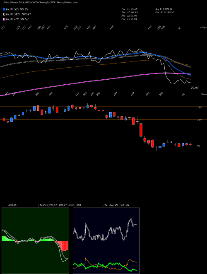Click the 'Pre C: 95.01' value
Image resolution: width=207 pixels, height=274 pixels.
129,19
